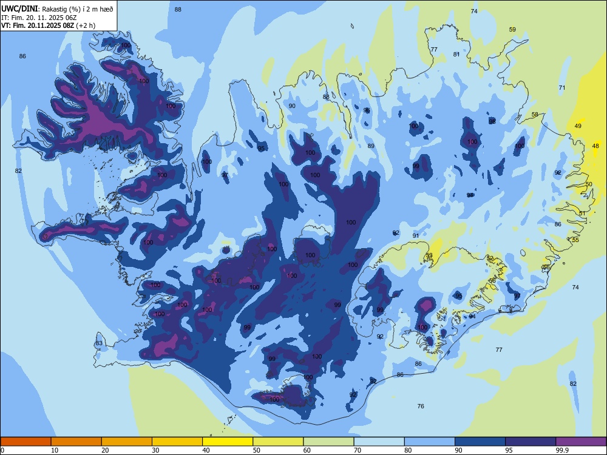The height and width of the screenshot is (455, 607).
Task: Click the humidity value '50' near the east fjords
Action: click(589, 184)
